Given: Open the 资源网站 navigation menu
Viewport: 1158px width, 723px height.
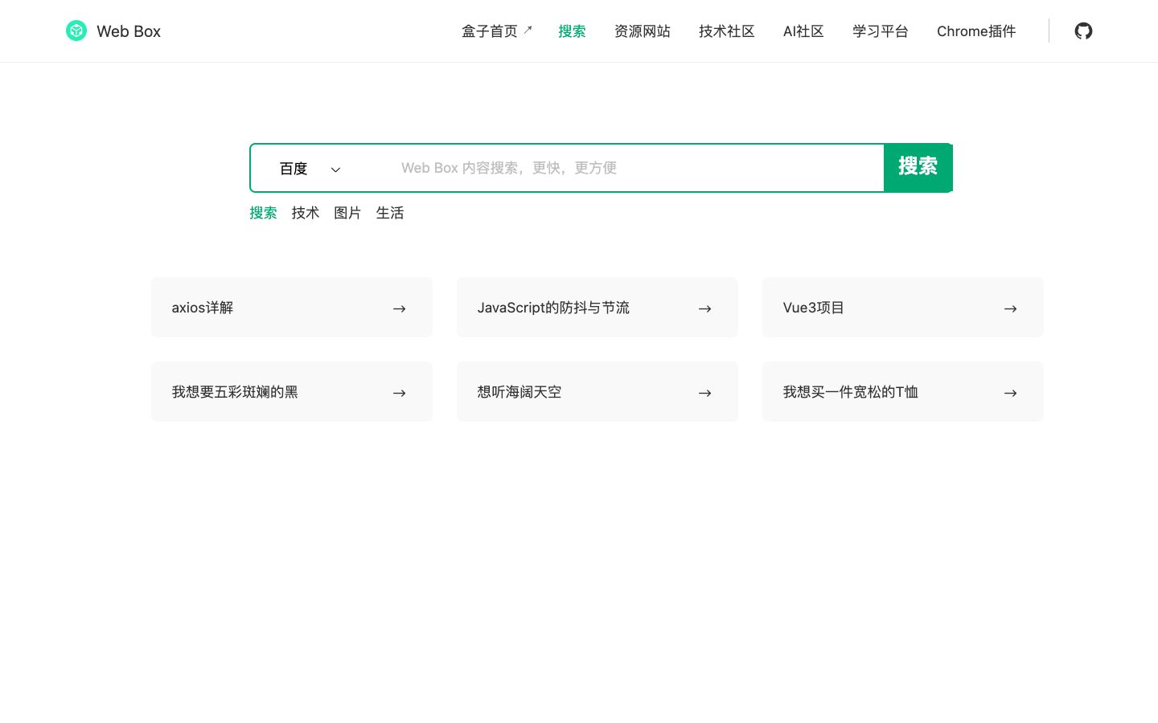Looking at the screenshot, I should click(x=642, y=31).
